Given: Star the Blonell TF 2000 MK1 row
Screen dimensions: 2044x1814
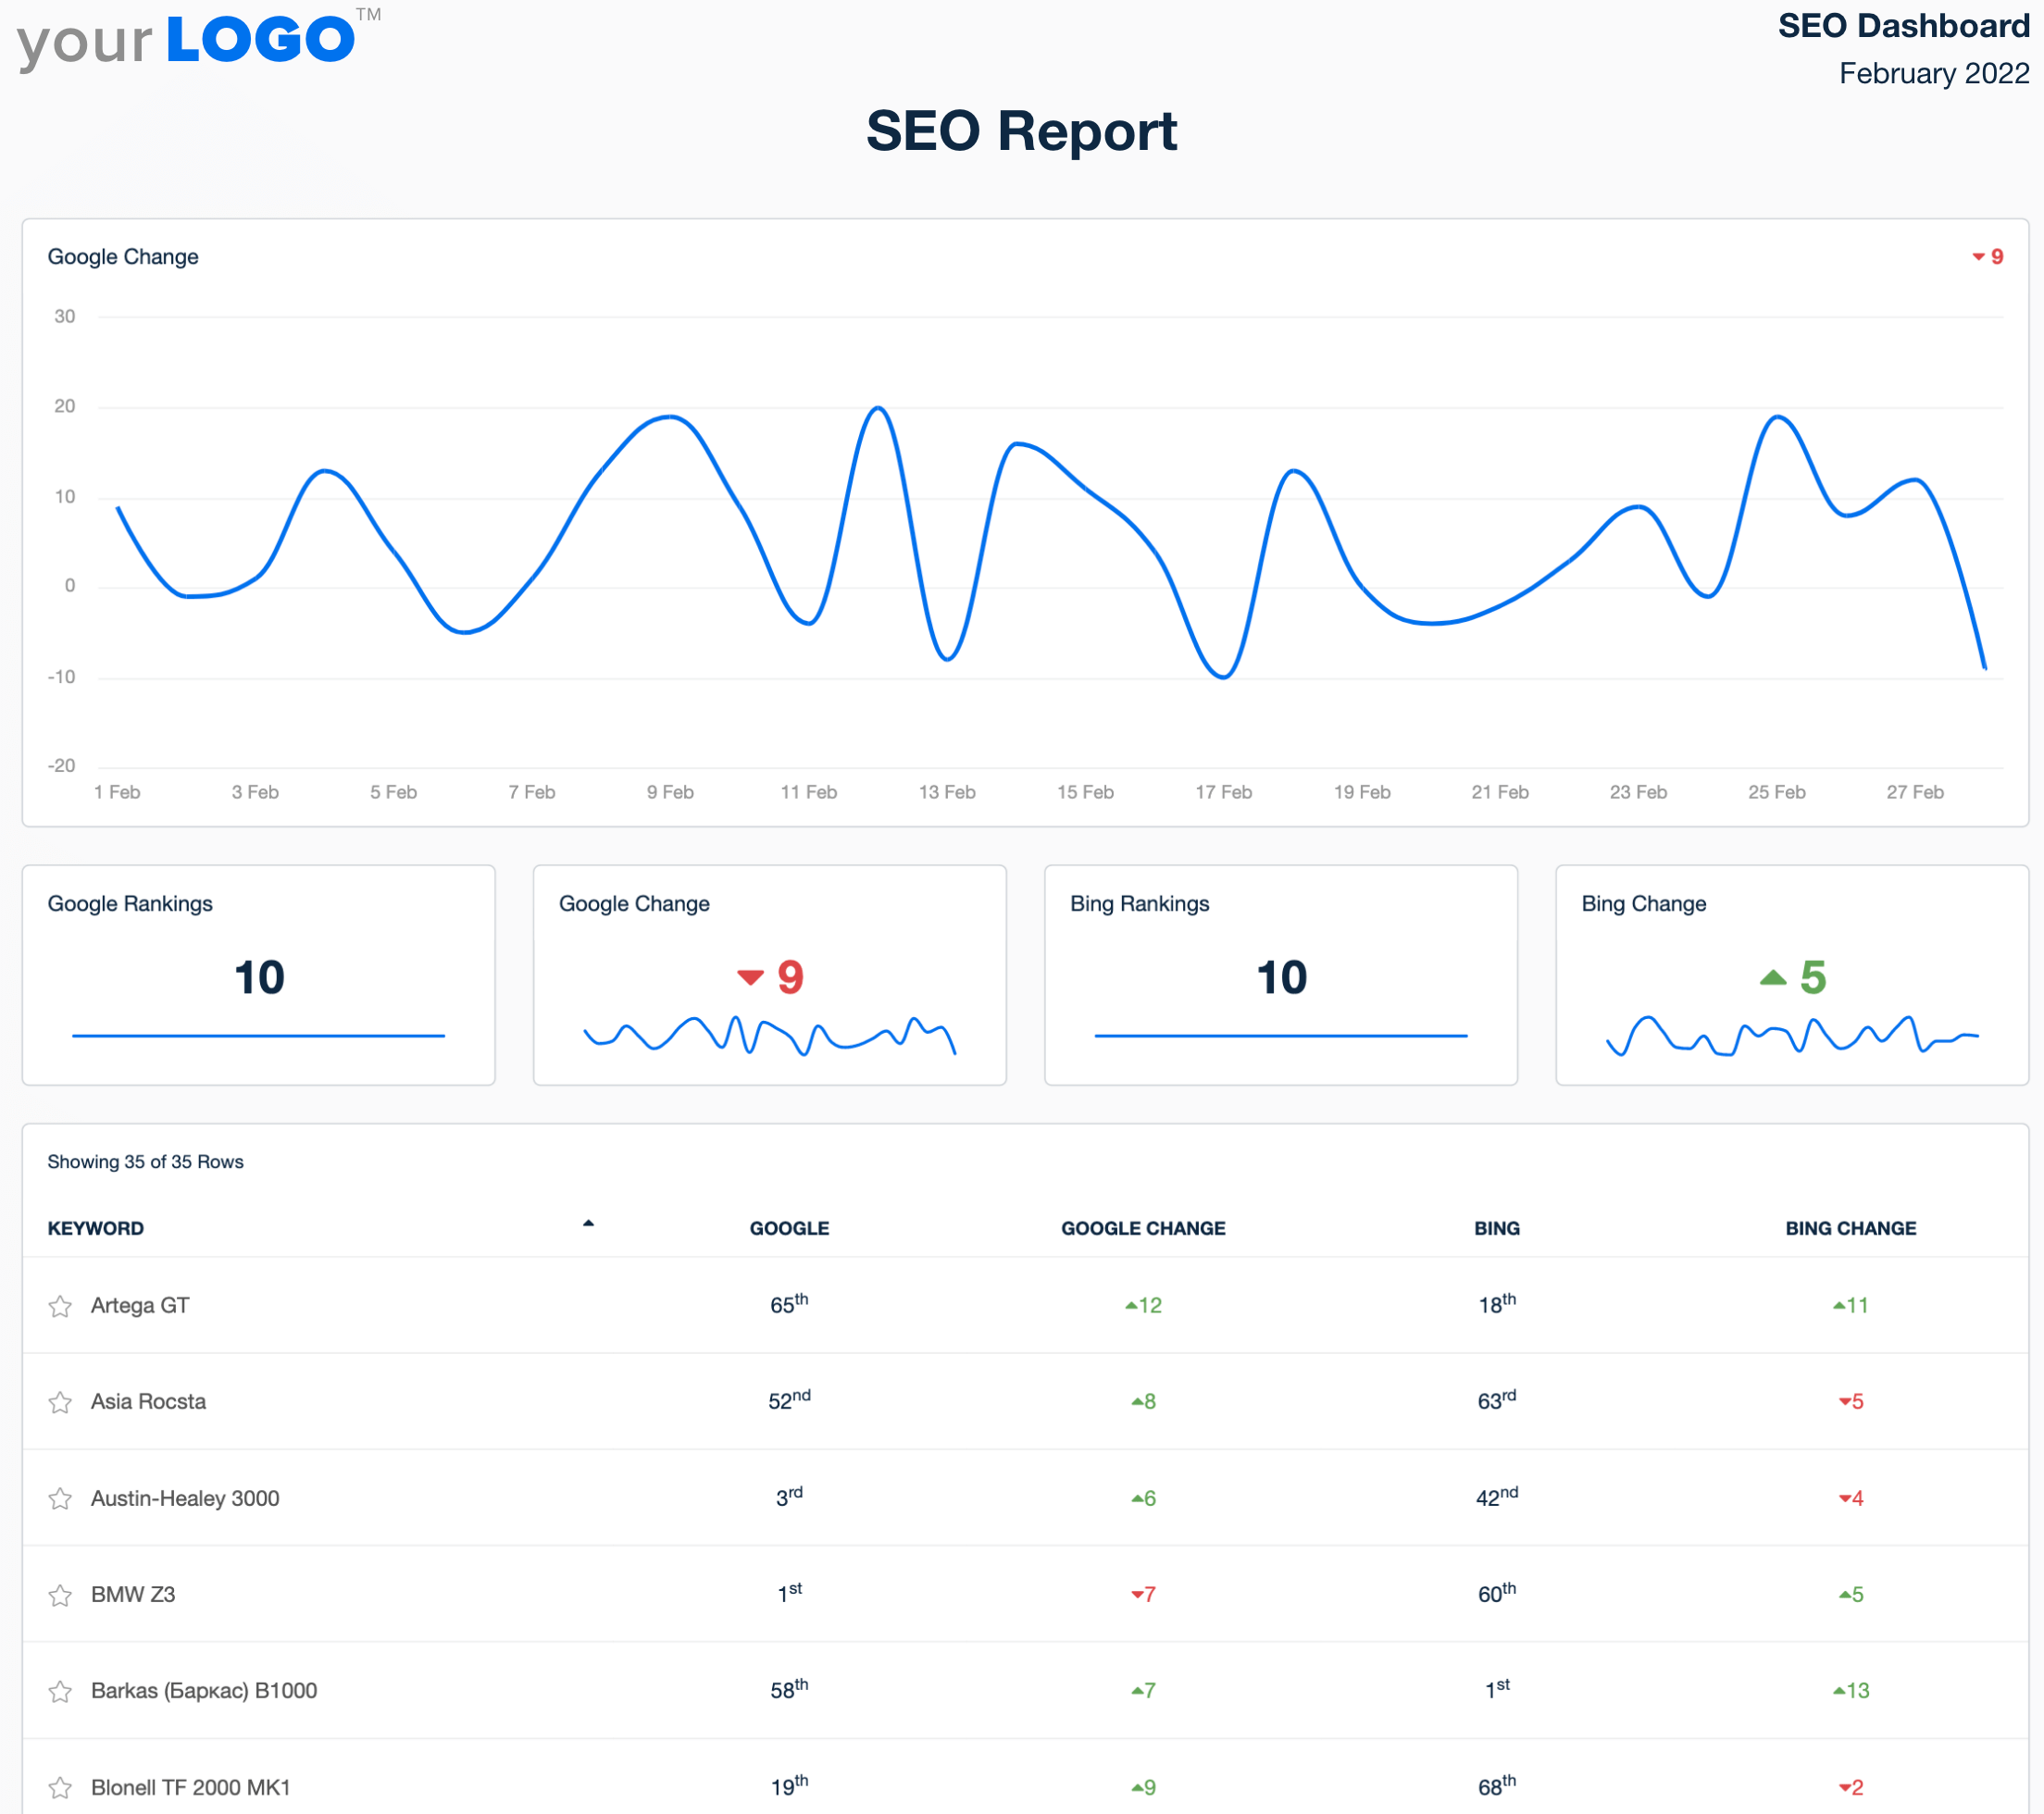Looking at the screenshot, I should 60,1788.
